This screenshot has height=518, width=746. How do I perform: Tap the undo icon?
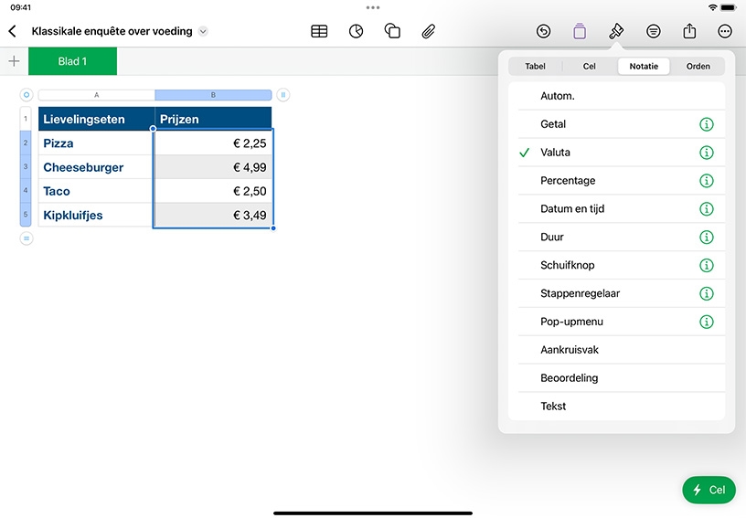543,31
